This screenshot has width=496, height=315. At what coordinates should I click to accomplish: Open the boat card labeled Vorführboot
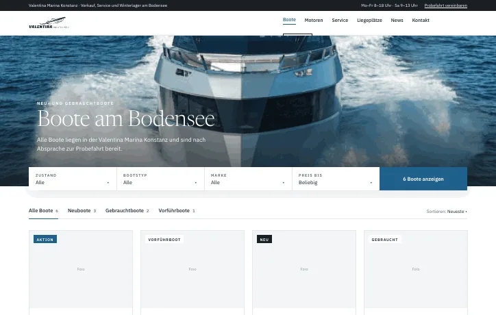[193, 273]
